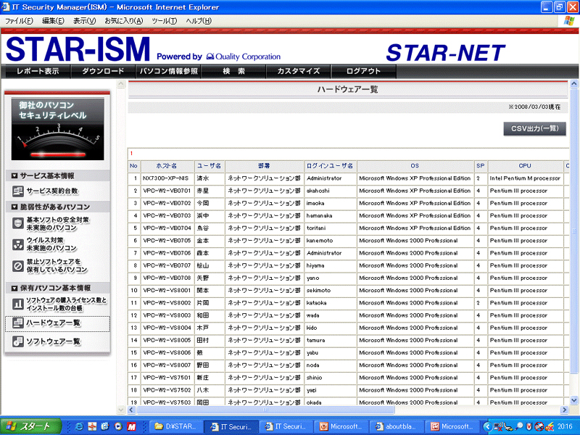
Task: Click the bar chart icon for ライセンス台帳
Action: click(17, 304)
